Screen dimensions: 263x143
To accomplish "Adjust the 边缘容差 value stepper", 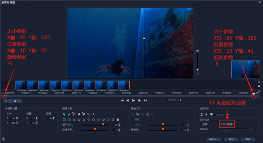I will pyautogui.click(x=119, y=130).
